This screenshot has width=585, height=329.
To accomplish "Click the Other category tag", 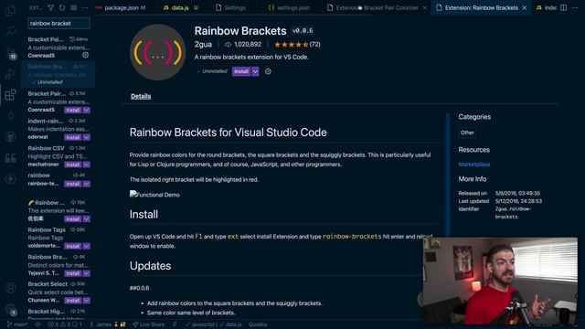I will pos(467,133).
